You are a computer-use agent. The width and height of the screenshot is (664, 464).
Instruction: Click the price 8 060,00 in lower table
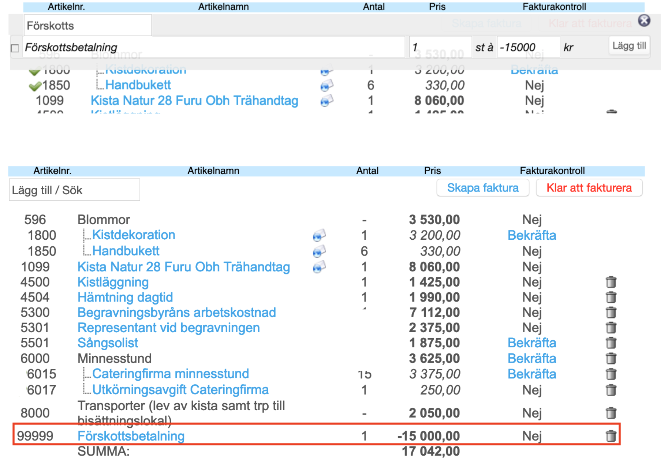click(434, 267)
